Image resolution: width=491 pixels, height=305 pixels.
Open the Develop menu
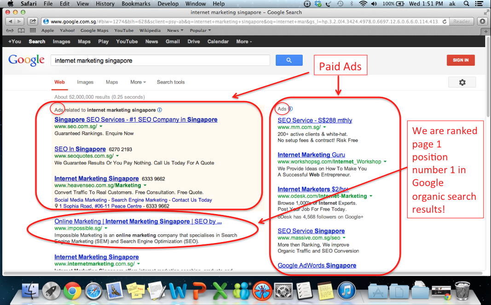tap(168, 4)
